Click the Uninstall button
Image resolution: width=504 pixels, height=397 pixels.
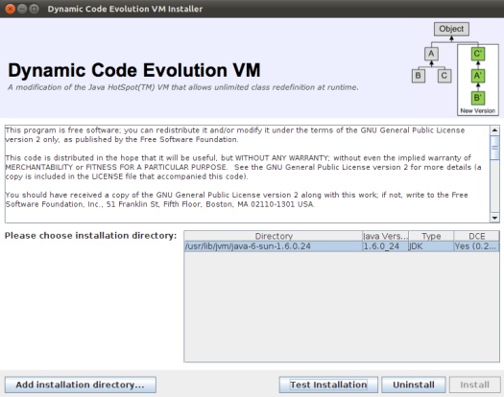414,385
